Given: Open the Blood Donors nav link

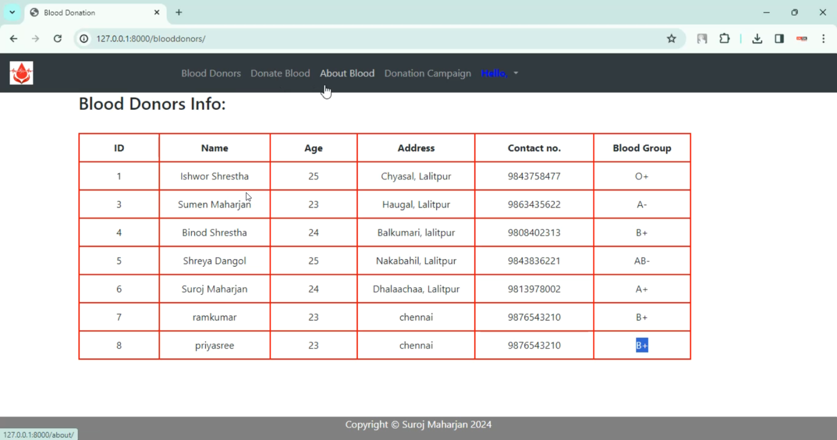Looking at the screenshot, I should click(211, 73).
